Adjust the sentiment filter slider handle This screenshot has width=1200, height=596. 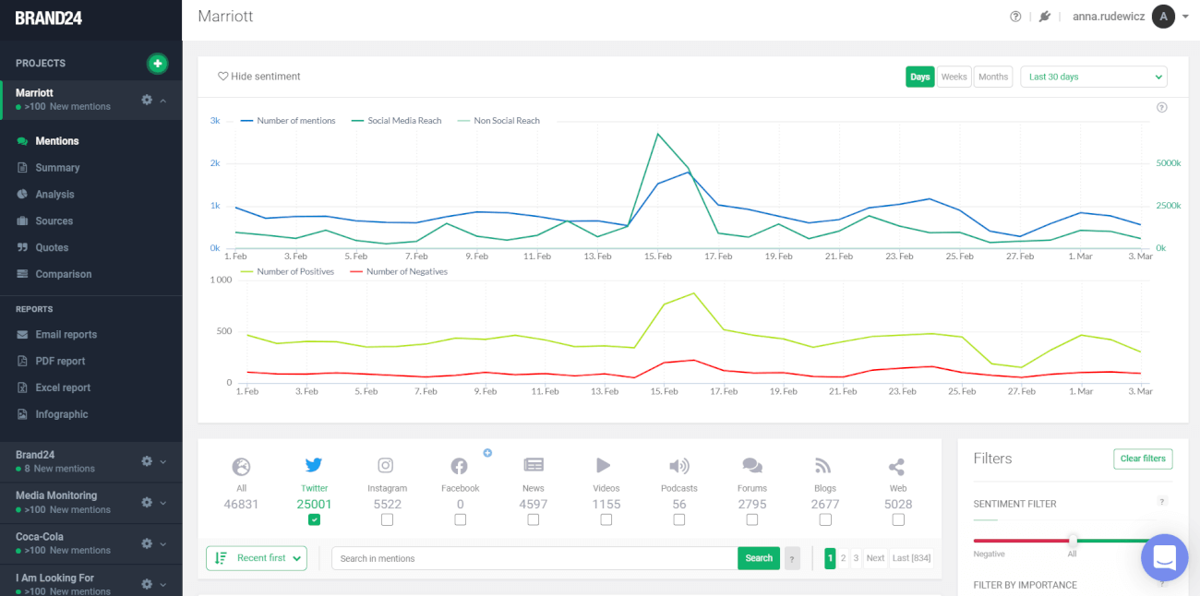tap(1072, 541)
